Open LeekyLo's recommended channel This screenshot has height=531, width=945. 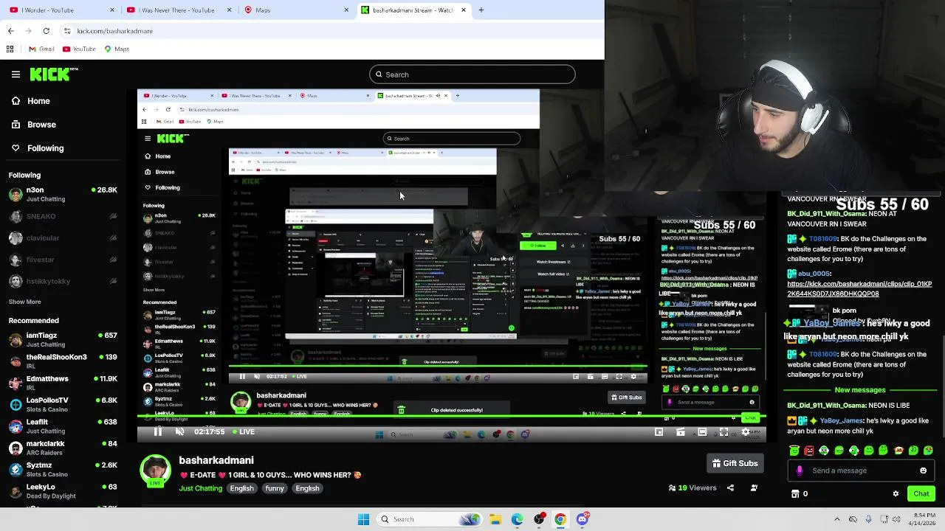(63, 491)
